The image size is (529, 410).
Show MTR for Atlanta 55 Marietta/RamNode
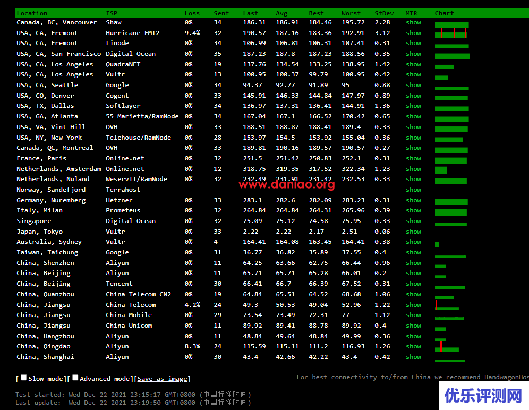point(413,116)
